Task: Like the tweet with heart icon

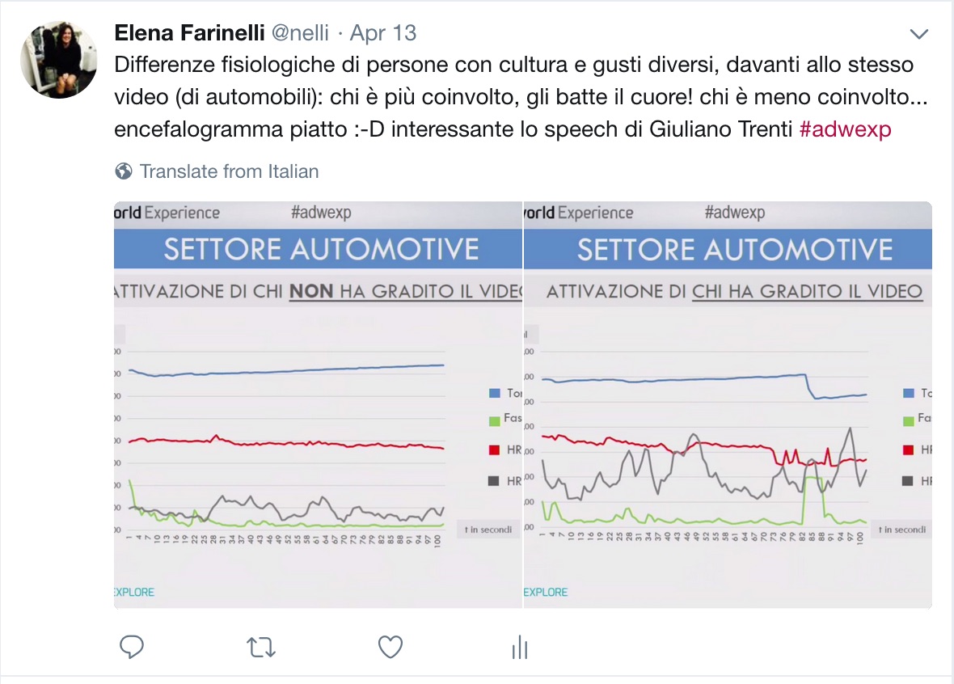Action: [x=390, y=647]
